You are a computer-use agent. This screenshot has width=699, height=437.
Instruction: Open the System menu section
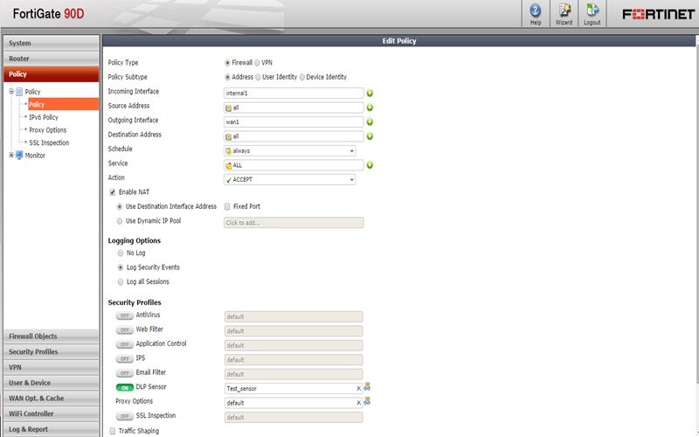[52, 43]
